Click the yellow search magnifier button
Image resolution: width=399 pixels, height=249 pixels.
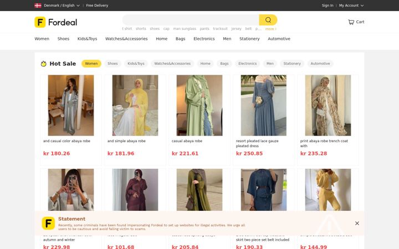point(268,20)
